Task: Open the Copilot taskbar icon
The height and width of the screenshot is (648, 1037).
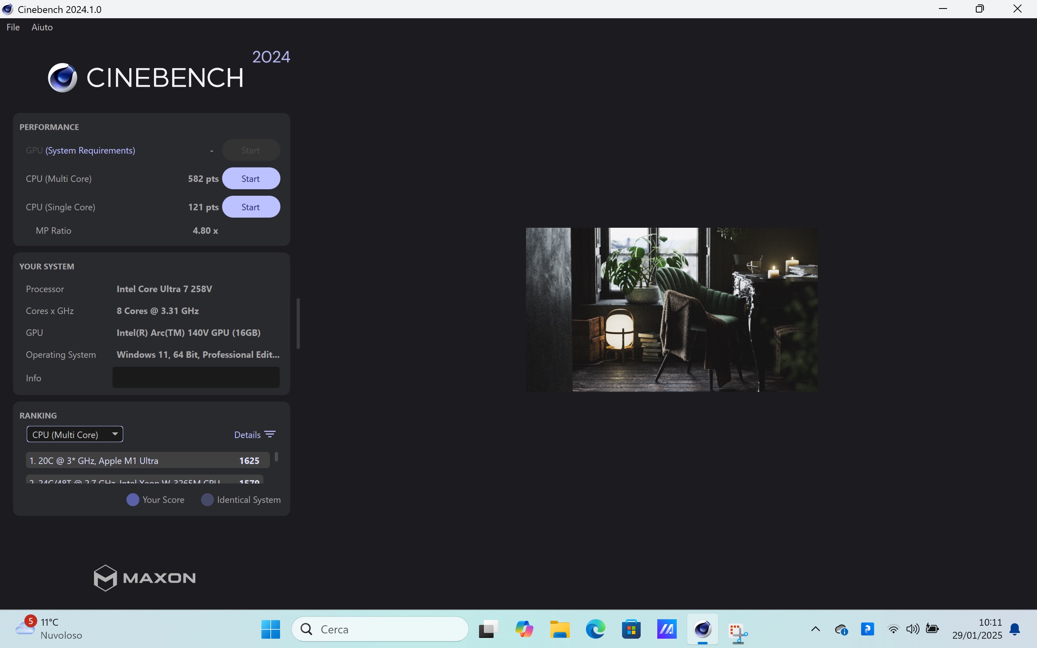Action: pyautogui.click(x=524, y=629)
